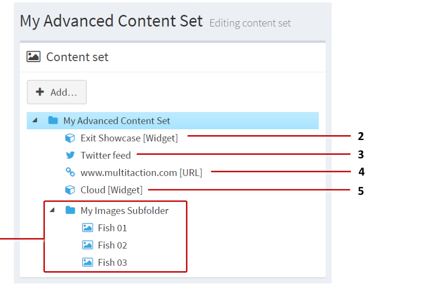
Task: Click the chain link icon beside www.multitaction.com
Action: tap(70, 172)
